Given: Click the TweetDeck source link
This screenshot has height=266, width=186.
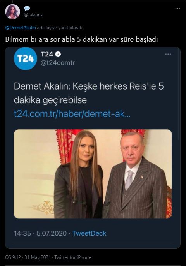Looking at the screenshot, I should 89,233.
